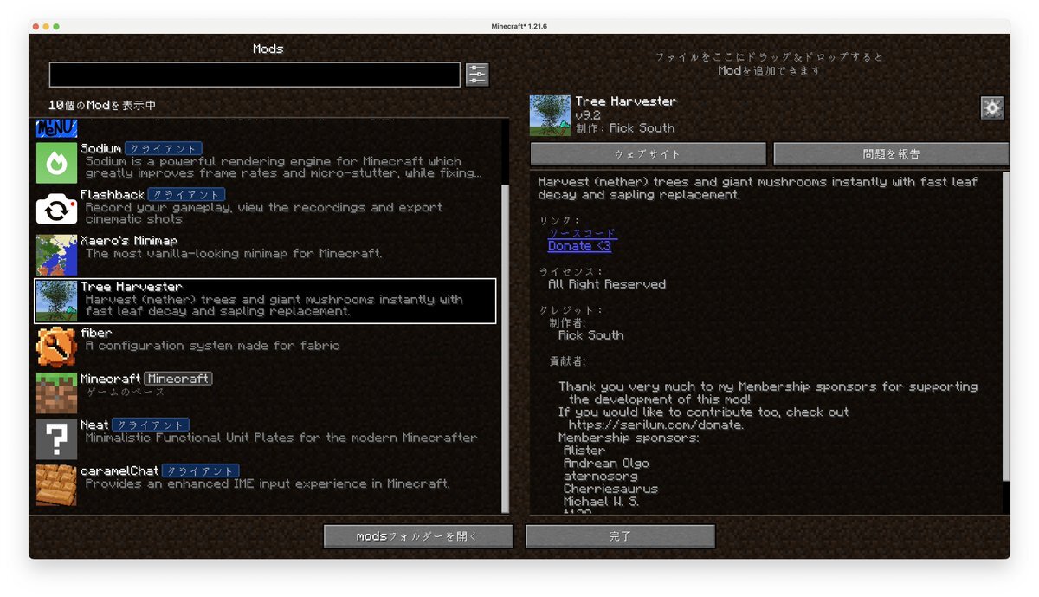The width and height of the screenshot is (1039, 597).
Task: Click the Xaero's Minimap map icon
Action: (56, 255)
